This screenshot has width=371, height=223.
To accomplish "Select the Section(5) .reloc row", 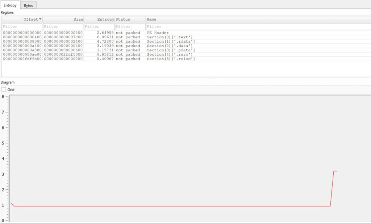I will (171, 59).
